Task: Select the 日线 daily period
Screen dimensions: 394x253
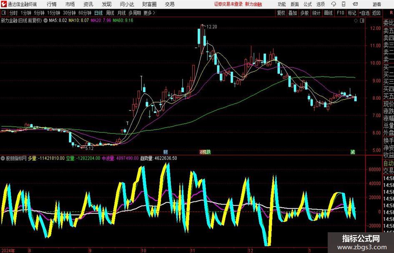Action: [98, 13]
